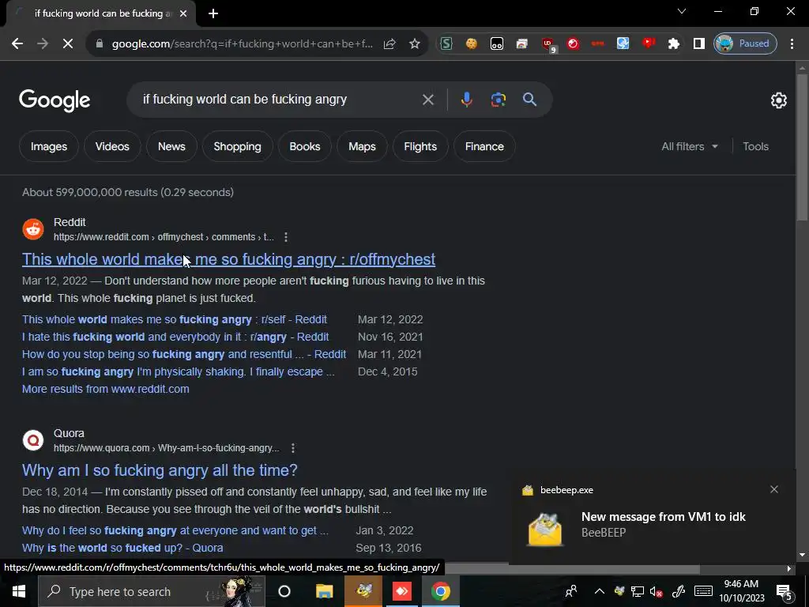Image resolution: width=809 pixels, height=607 pixels.
Task: Bookmark this page with the star icon
Action: (x=414, y=44)
